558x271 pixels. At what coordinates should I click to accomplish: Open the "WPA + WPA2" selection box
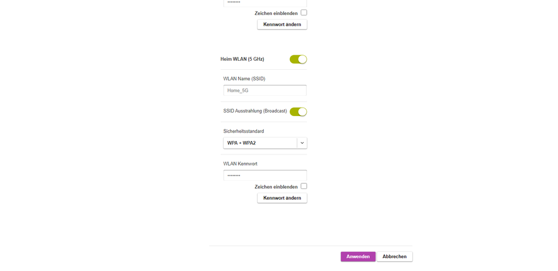[x=260, y=143]
